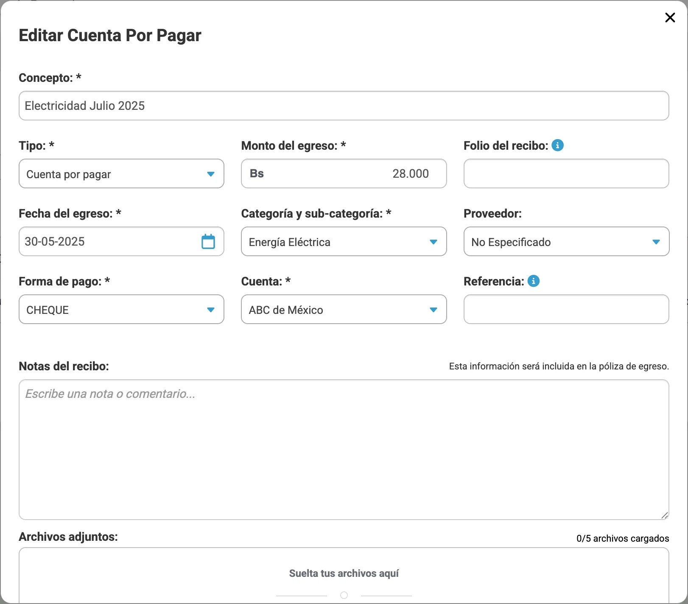Show info tooltip for Referencia
The width and height of the screenshot is (688, 604).
[x=533, y=281]
